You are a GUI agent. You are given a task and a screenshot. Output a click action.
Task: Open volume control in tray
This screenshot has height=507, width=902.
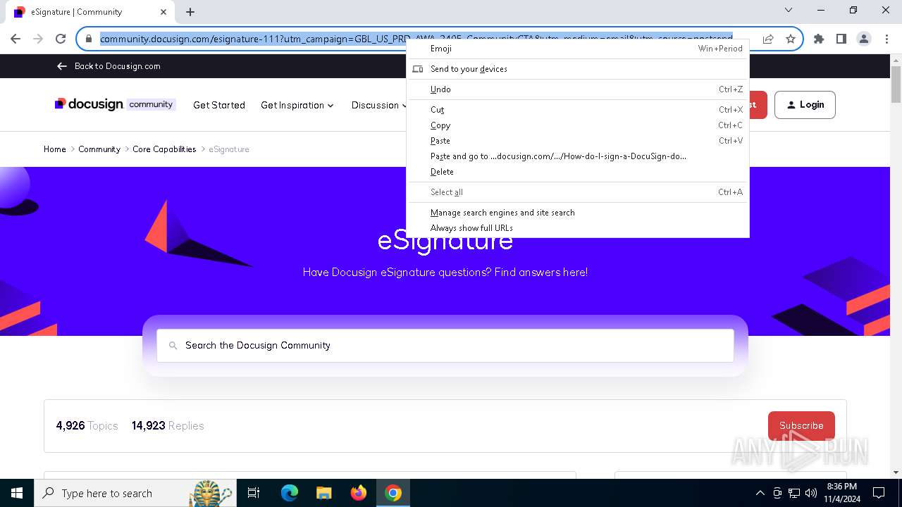(811, 493)
